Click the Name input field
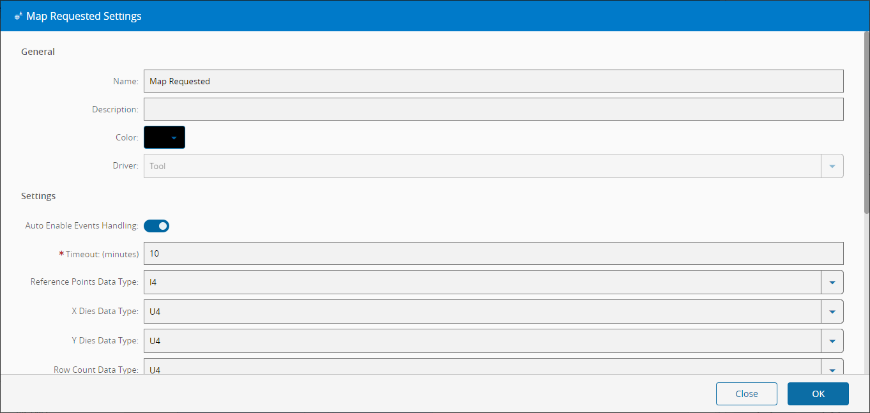The height and width of the screenshot is (413, 870). point(493,81)
